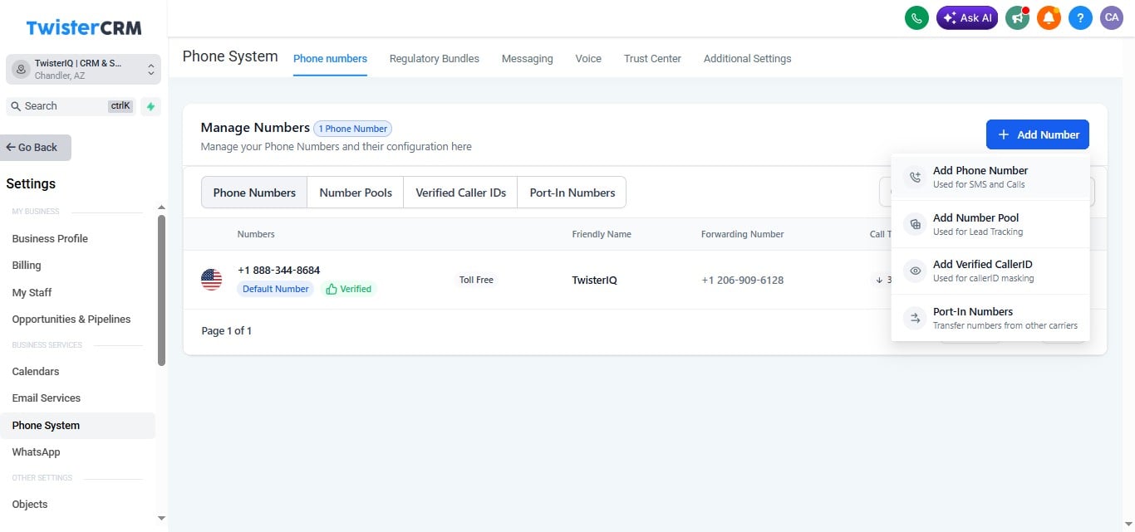The image size is (1135, 532).
Task: Click the Add Number dropdown button
Action: 1037,134
